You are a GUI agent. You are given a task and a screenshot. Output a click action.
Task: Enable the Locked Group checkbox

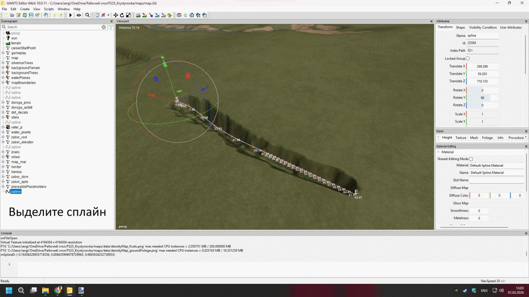[x=467, y=58]
